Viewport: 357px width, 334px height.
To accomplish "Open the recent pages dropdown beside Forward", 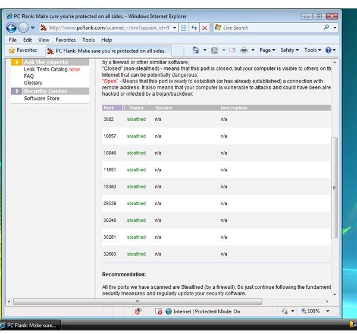I will click(33, 28).
